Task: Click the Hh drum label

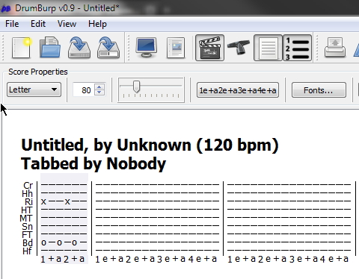Action: pos(27,194)
